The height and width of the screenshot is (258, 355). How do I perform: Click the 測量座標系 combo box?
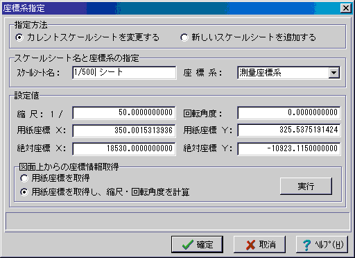coord(288,73)
